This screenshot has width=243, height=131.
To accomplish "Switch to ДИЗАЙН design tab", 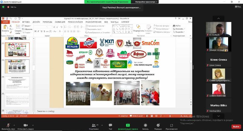I will 36,22.
